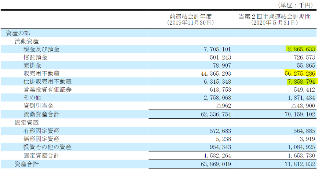Click the 前連結会計年度 column header
The height and width of the screenshot is (170, 319).
click(191, 17)
